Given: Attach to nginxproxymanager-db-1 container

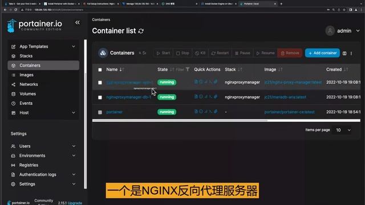Looking at the screenshot, I should 216,97.
